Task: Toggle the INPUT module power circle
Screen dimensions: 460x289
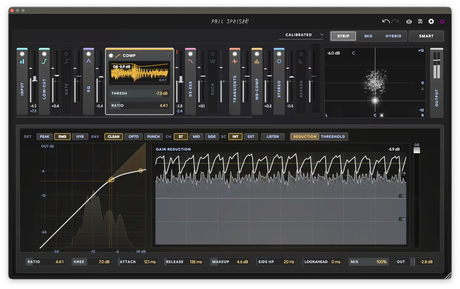Action: (22, 54)
